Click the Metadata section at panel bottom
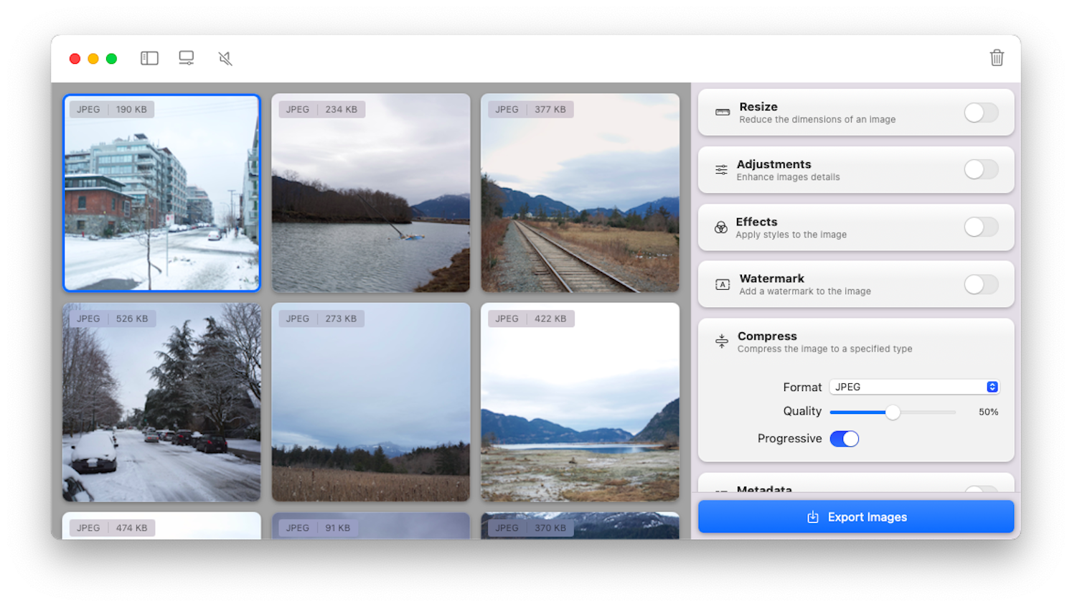Screen dimensions: 1072x607 tap(764, 490)
